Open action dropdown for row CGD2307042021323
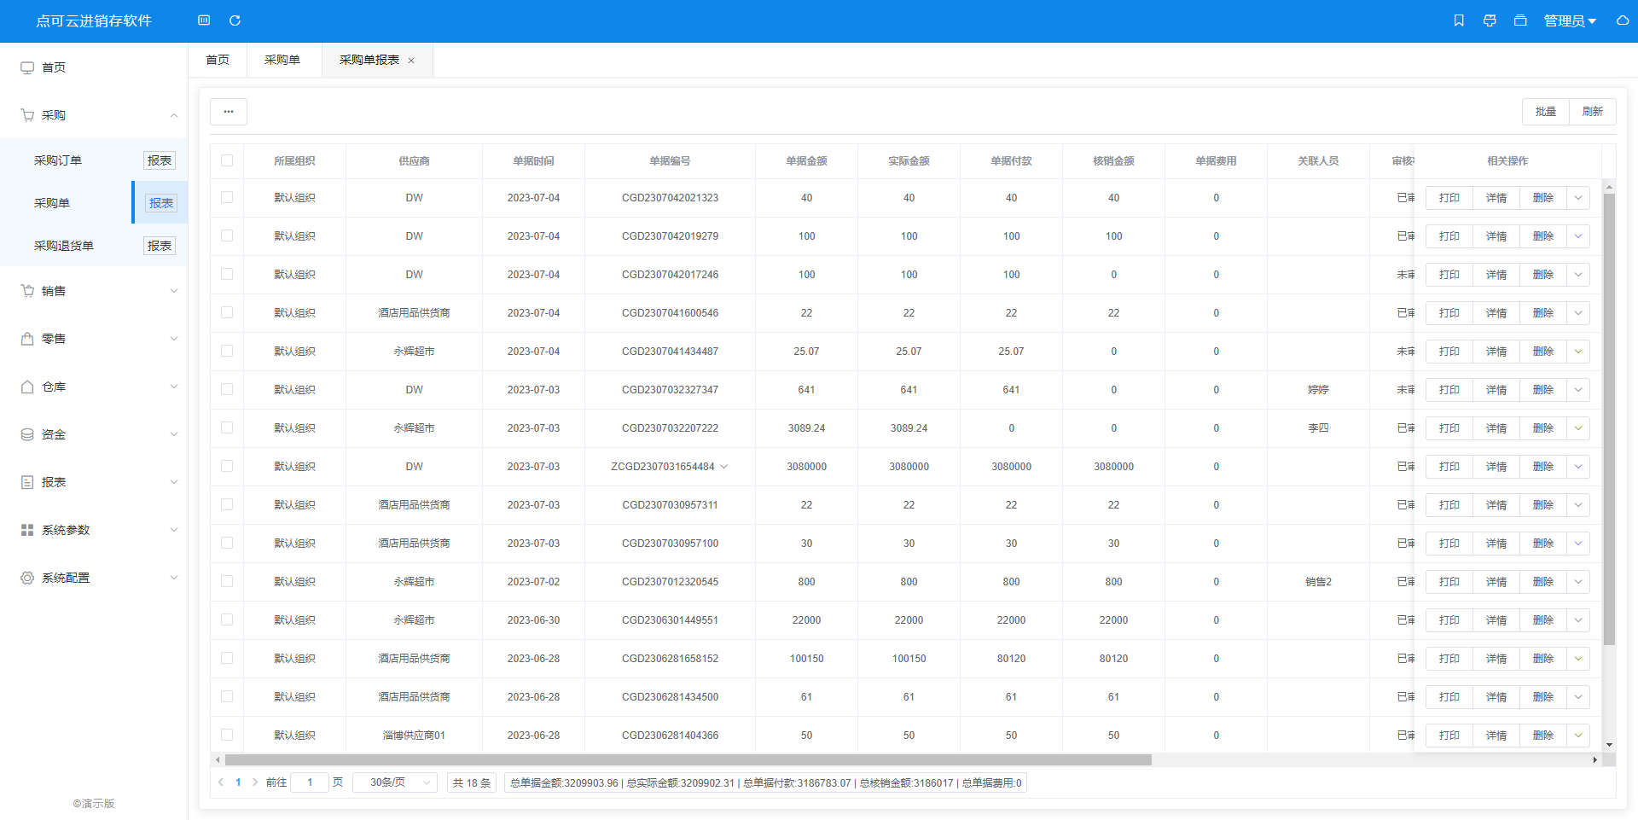1638x820 pixels. [x=1578, y=198]
